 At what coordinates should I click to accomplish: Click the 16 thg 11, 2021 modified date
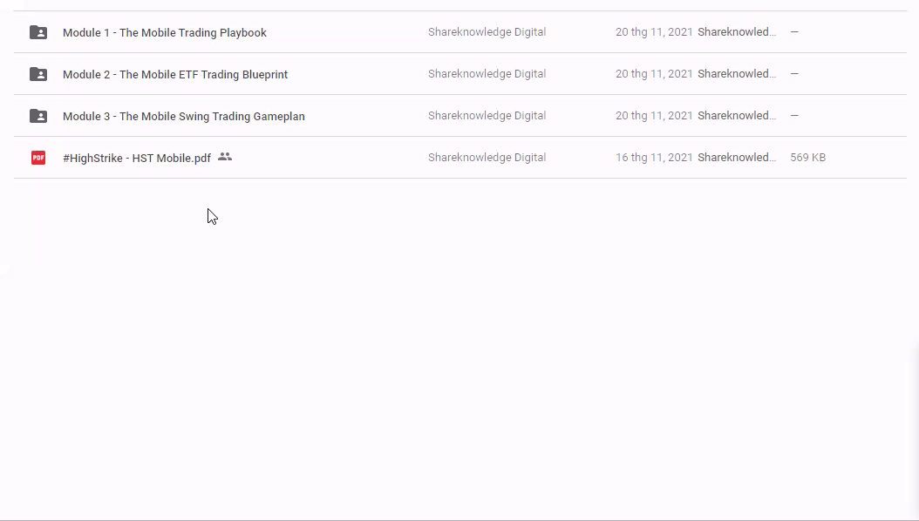pyautogui.click(x=654, y=158)
